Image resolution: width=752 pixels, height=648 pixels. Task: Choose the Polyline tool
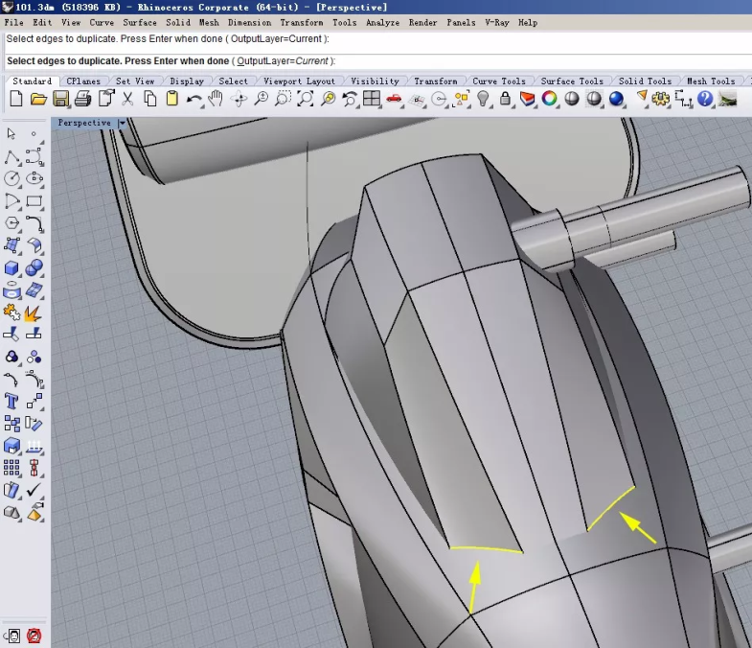pyautogui.click(x=12, y=156)
